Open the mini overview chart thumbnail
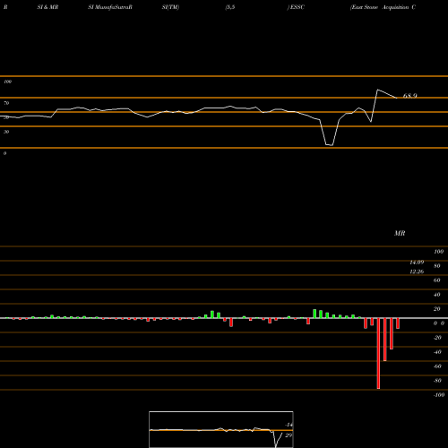 point(221,429)
